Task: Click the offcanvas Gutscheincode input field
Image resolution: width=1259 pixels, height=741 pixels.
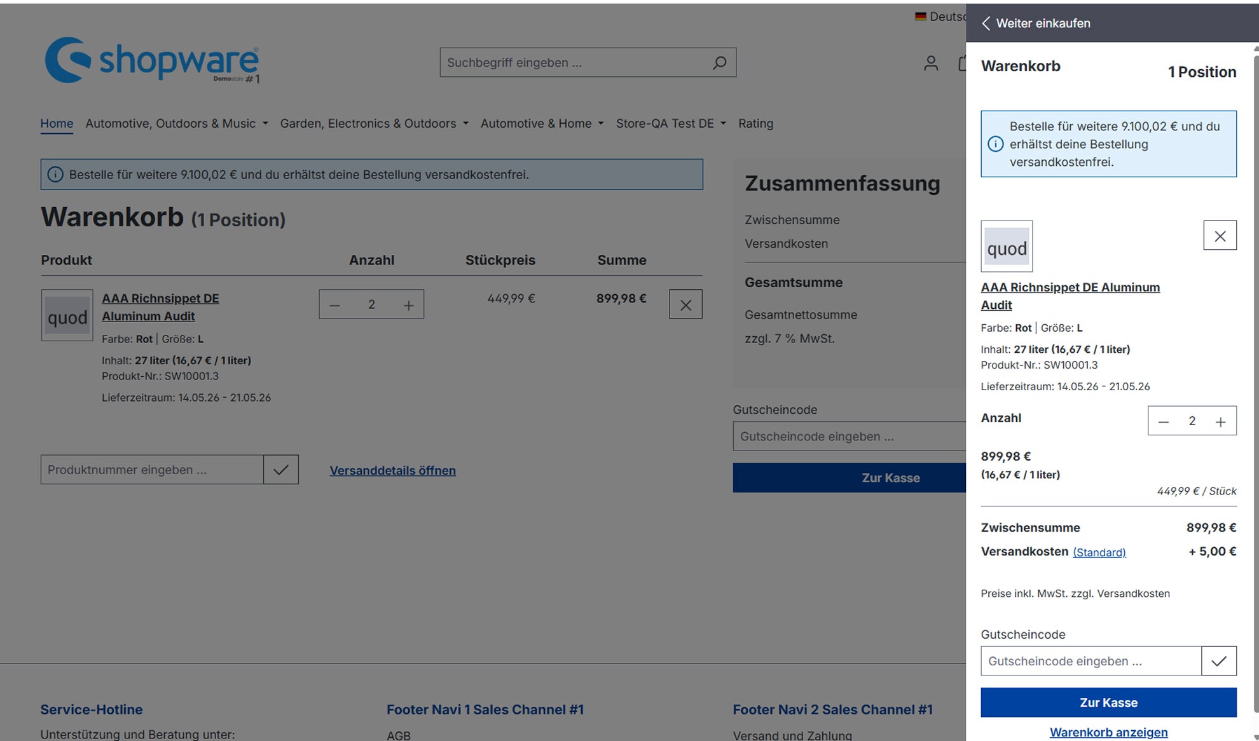Action: 1091,661
